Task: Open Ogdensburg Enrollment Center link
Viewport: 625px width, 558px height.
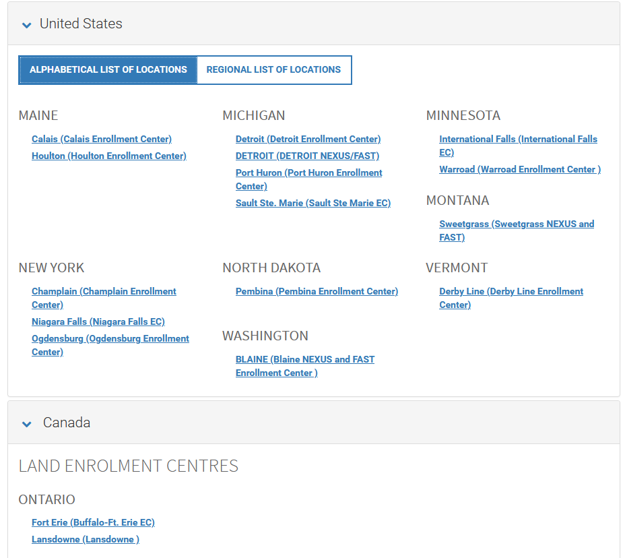Action: [110, 339]
